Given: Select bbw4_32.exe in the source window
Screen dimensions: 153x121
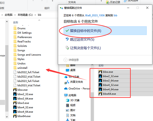Looking at the screenshot, I should click(111, 85).
